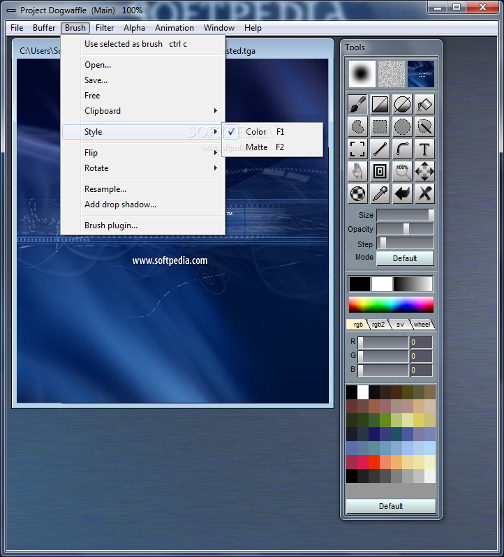
Task: Open the File menu
Action: [17, 28]
